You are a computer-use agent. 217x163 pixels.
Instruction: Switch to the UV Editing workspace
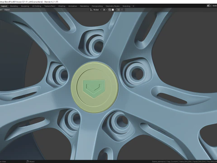click(37, 6)
